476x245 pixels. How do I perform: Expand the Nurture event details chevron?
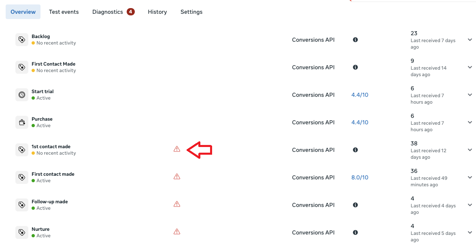click(x=470, y=232)
